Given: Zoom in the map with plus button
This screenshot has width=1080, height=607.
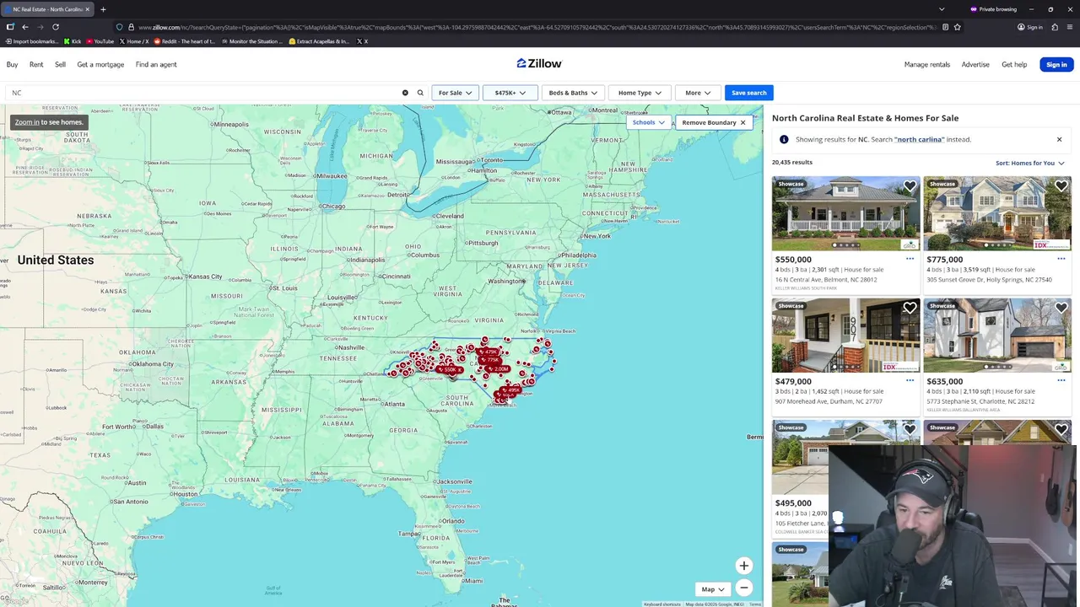Looking at the screenshot, I should (743, 566).
